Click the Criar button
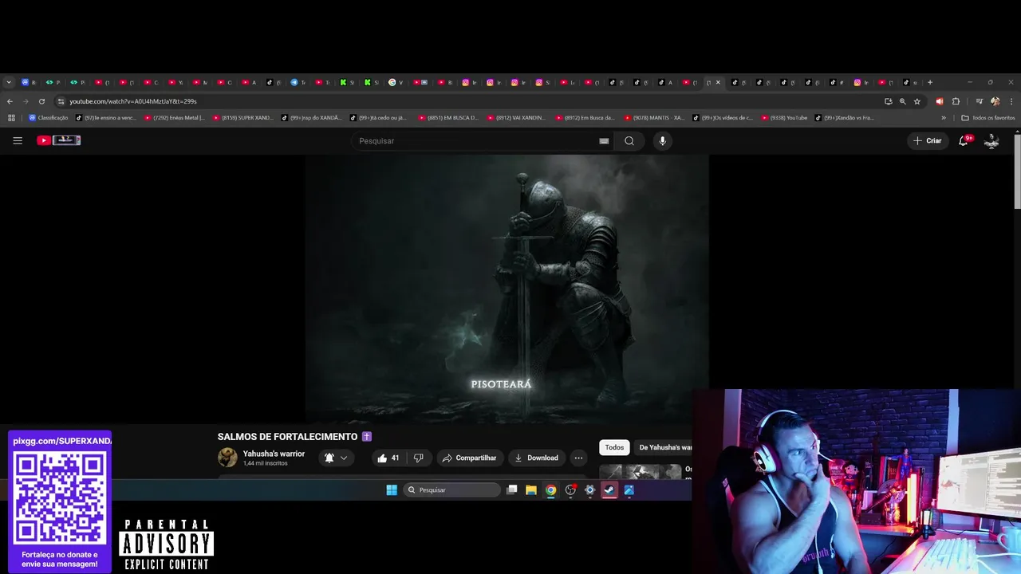The height and width of the screenshot is (574, 1021). tap(928, 140)
